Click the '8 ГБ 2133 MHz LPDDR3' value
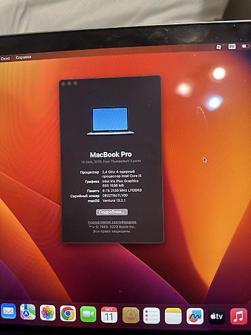The height and width of the screenshot is (335, 251). click(x=122, y=191)
